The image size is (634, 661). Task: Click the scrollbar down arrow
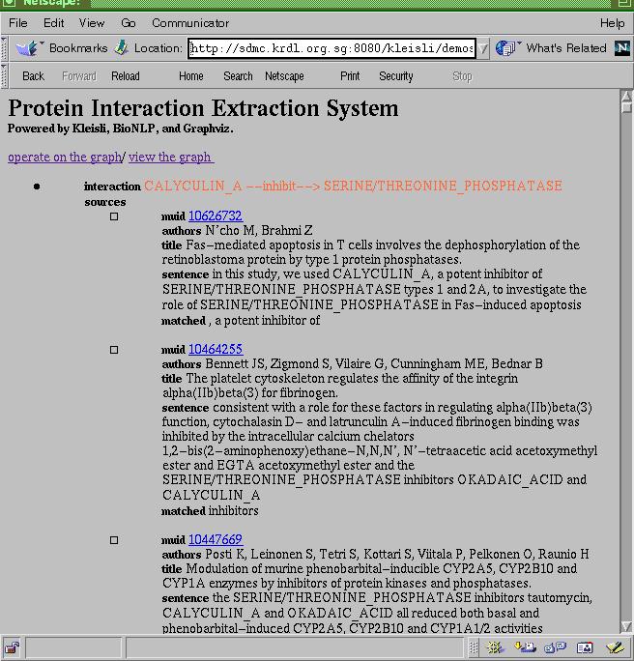(626, 625)
